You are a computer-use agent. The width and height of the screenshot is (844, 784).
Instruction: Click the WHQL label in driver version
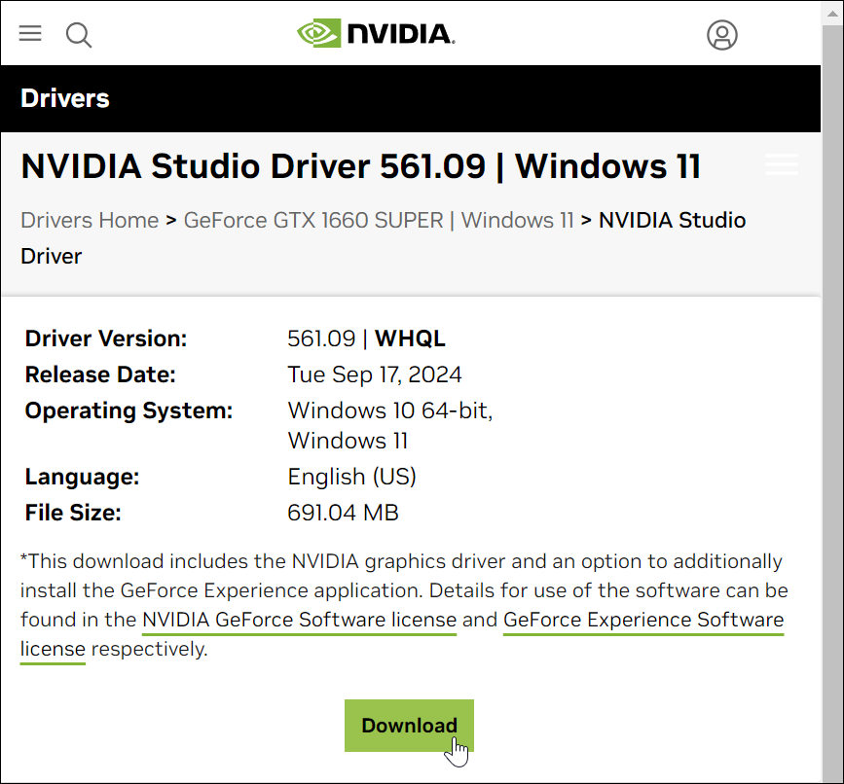pos(410,339)
